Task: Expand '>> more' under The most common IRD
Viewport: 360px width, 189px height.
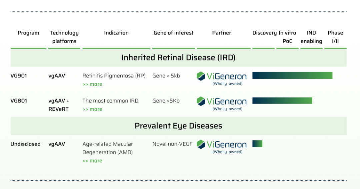Action: tap(92, 109)
